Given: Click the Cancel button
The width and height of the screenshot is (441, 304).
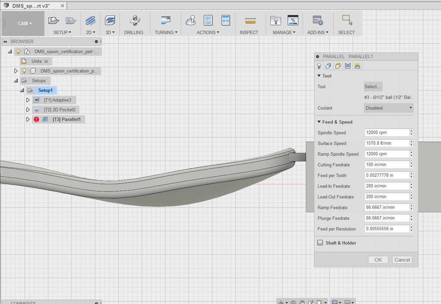Looking at the screenshot, I should 402,260.
